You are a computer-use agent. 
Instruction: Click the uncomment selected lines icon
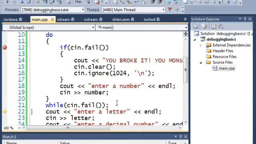coord(176,2)
